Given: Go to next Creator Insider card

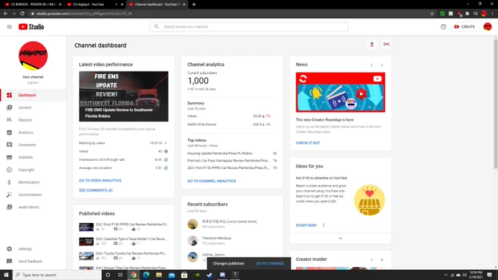Looking at the screenshot, I should (382, 260).
